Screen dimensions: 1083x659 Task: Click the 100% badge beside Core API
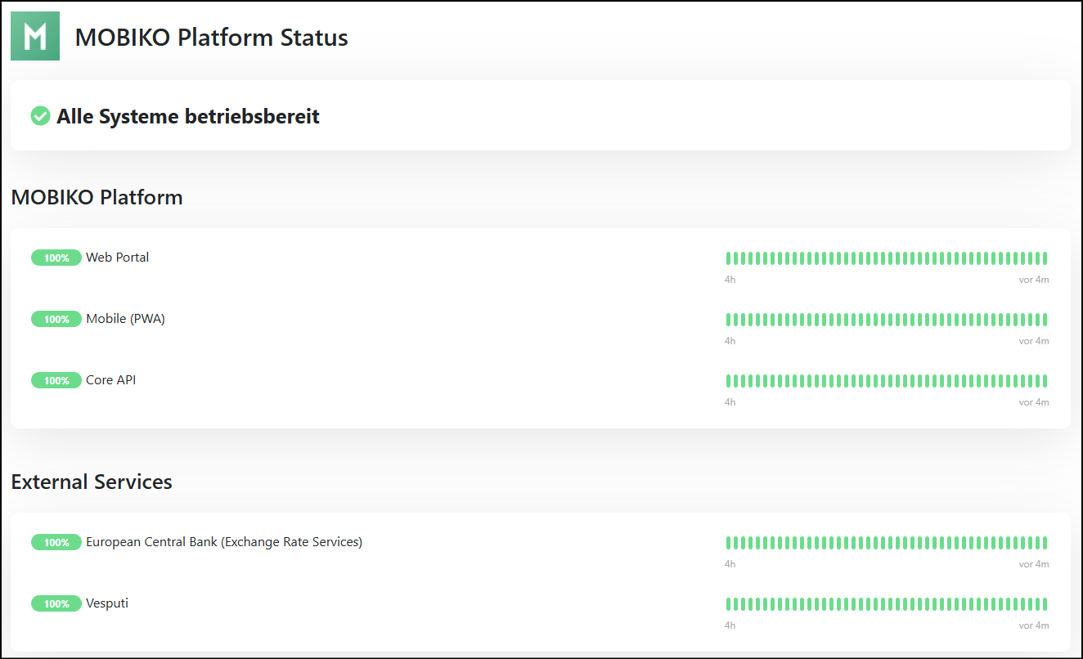[x=56, y=380]
